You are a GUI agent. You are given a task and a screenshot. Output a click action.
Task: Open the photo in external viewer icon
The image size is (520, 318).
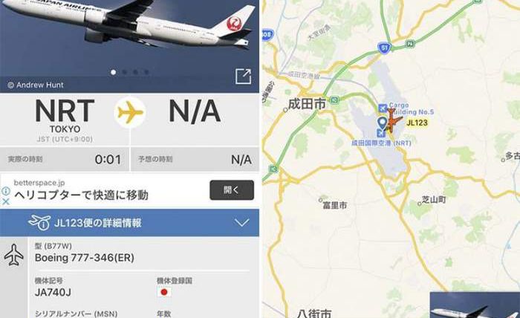(243, 77)
